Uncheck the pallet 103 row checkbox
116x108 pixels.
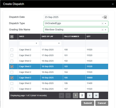[12, 66]
